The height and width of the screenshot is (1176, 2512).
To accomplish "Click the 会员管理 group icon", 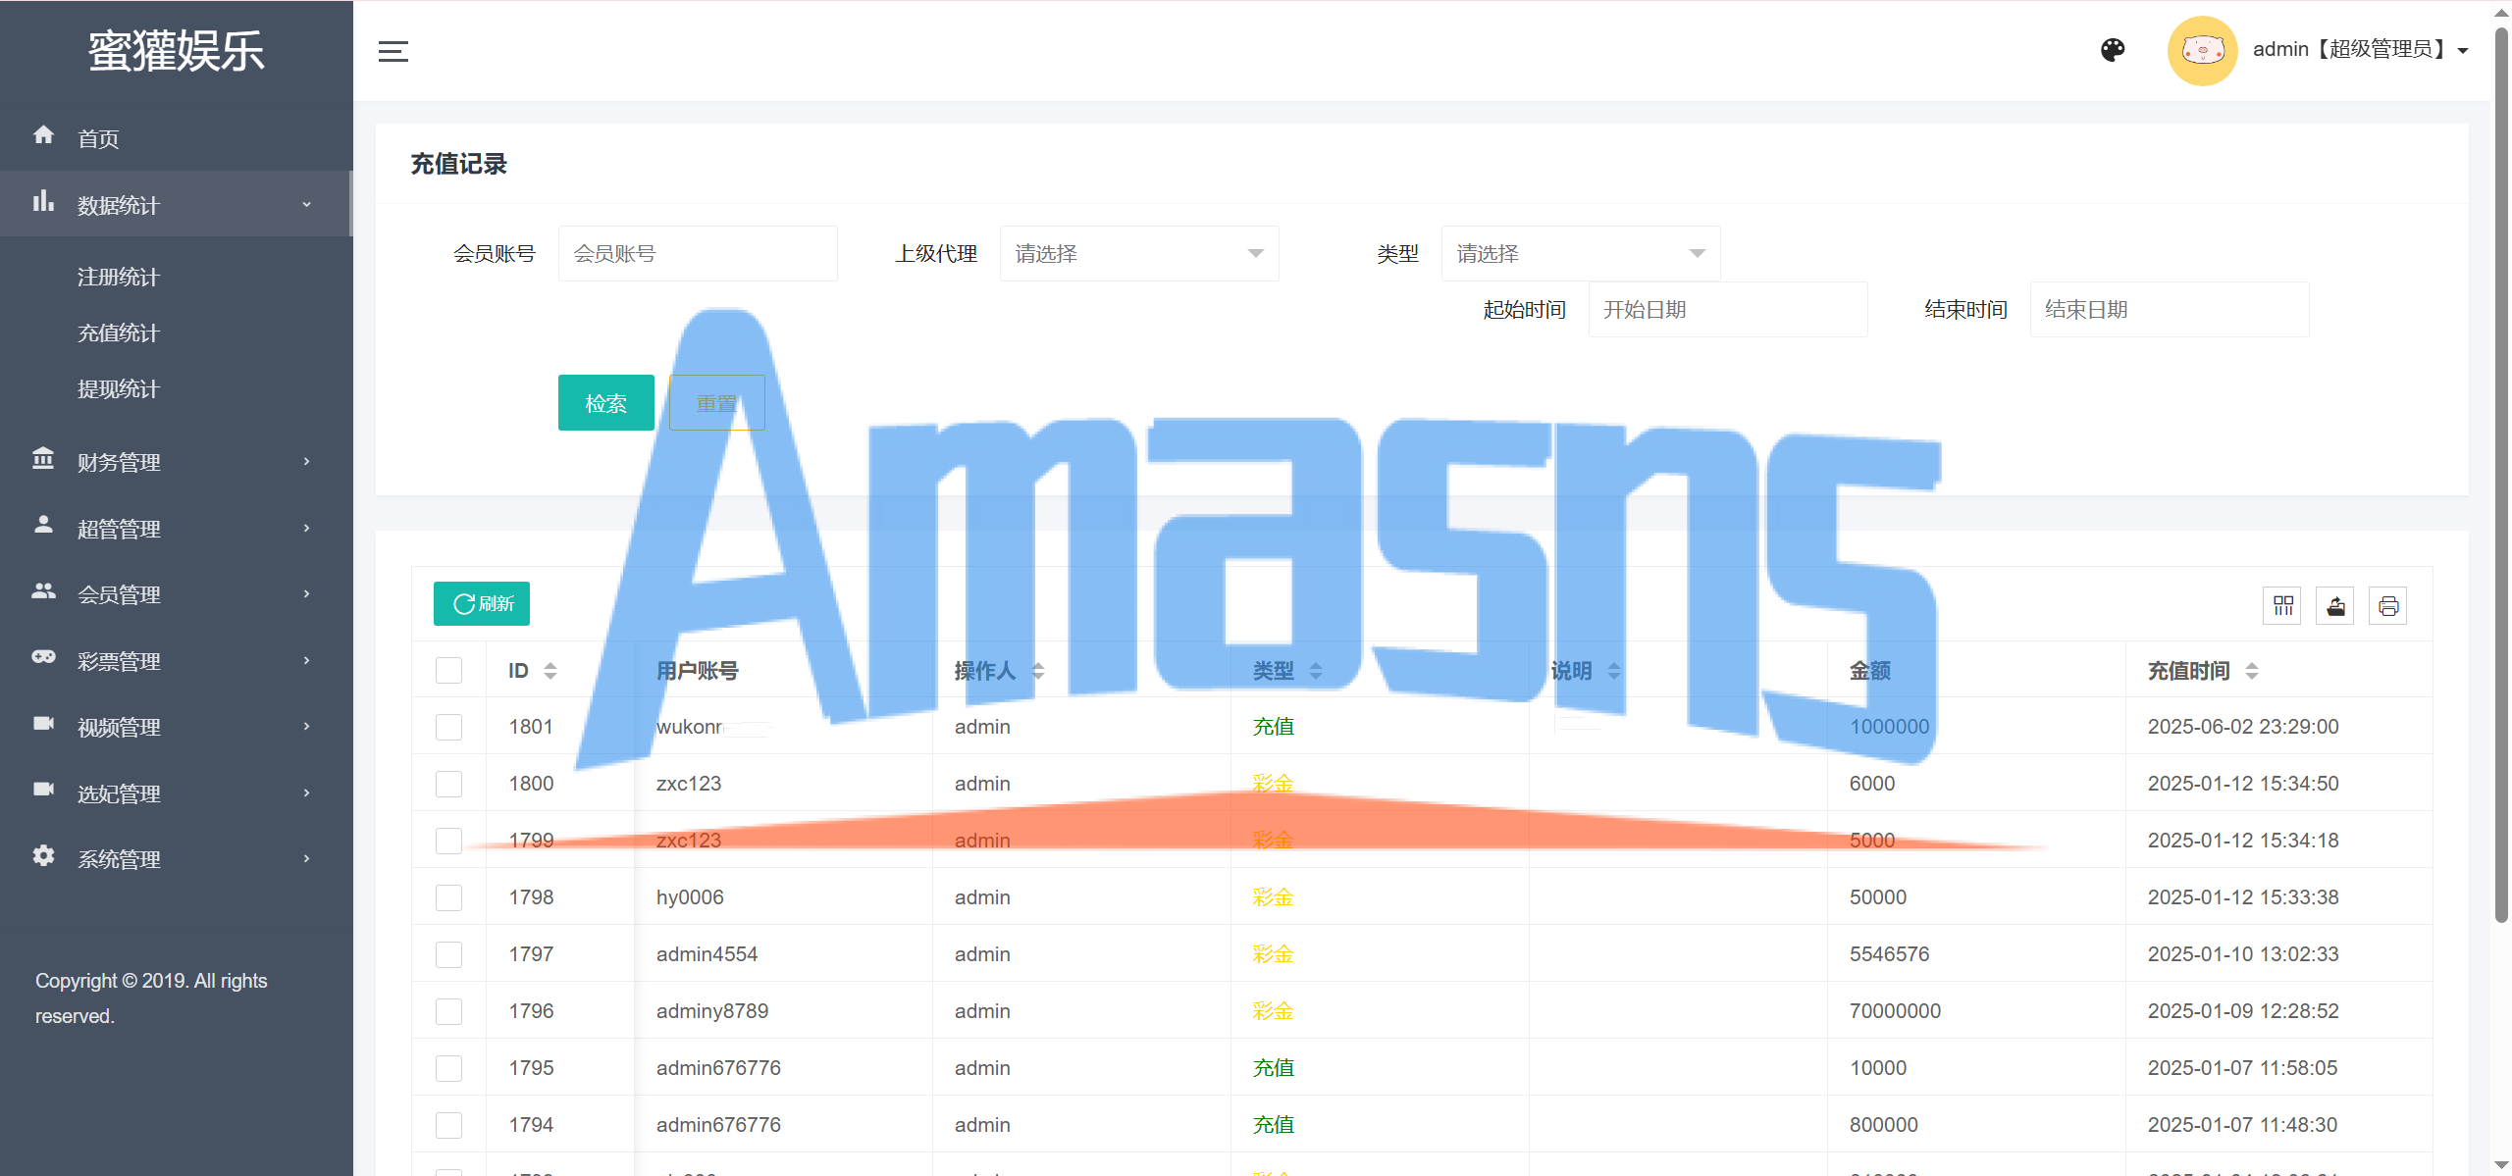I will click(x=43, y=591).
